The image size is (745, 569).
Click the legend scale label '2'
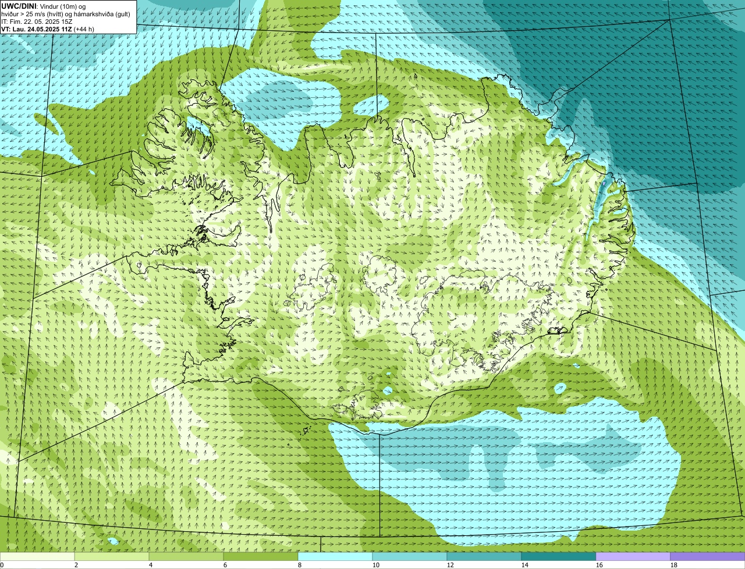76,565
